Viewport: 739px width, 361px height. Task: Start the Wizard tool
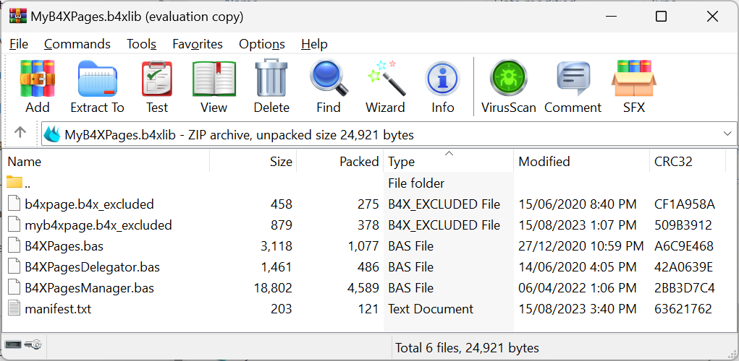click(x=385, y=87)
